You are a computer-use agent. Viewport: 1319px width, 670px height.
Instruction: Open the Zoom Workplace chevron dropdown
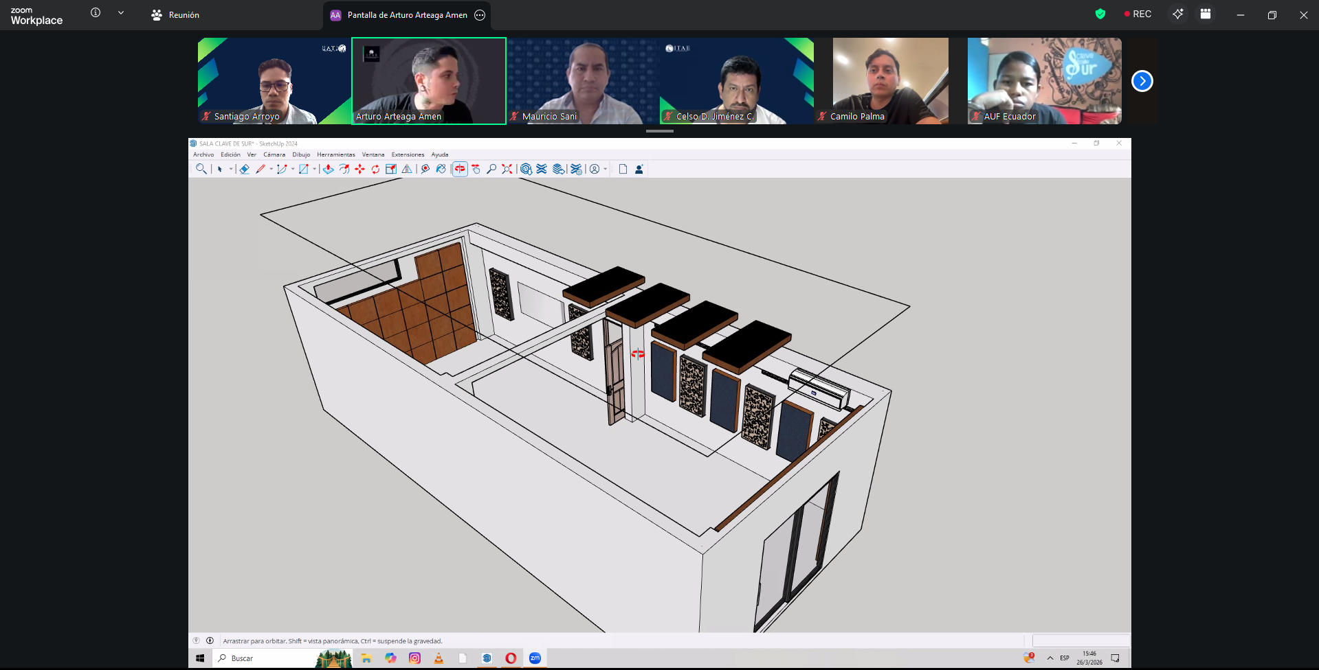[x=121, y=13]
